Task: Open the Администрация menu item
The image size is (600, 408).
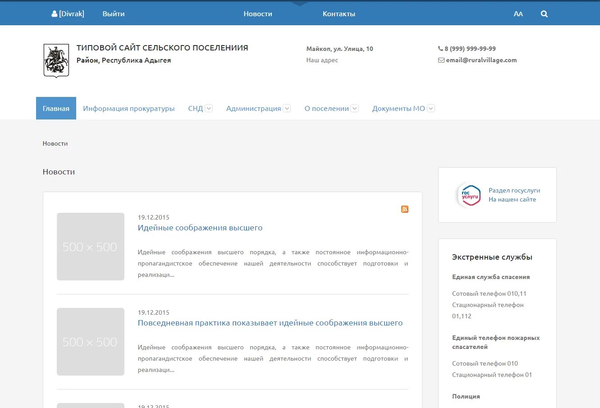Action: [253, 108]
